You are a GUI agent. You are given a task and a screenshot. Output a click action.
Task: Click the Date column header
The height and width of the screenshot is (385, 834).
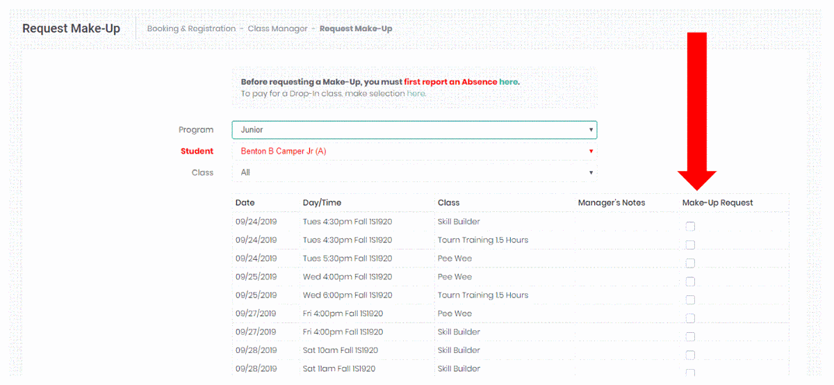[x=245, y=203]
